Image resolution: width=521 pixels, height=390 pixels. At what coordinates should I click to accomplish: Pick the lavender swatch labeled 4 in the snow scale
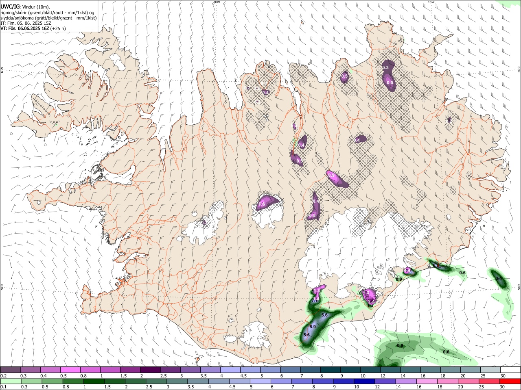click(x=230, y=370)
